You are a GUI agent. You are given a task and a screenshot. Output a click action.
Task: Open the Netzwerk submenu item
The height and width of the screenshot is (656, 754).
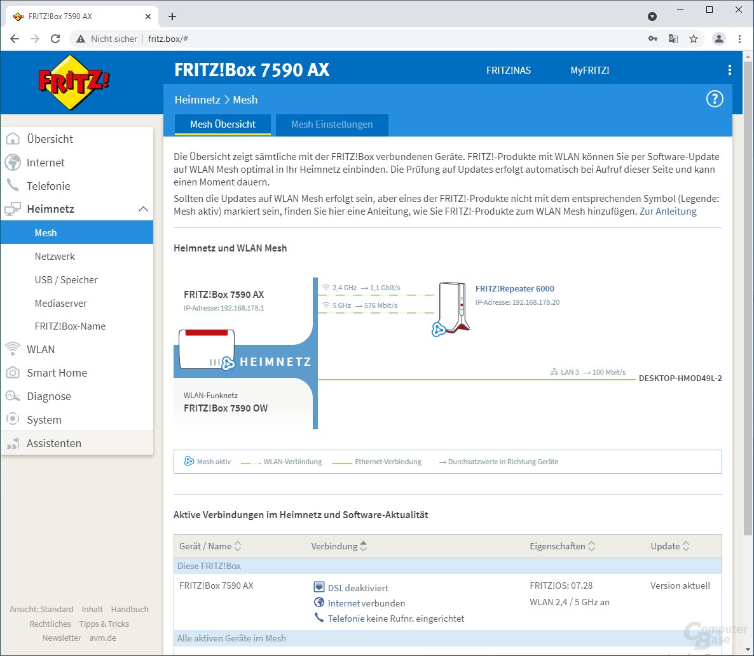55,256
